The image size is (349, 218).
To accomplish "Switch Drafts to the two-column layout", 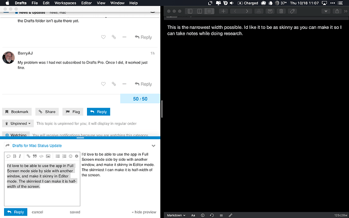I will coord(200,11).
